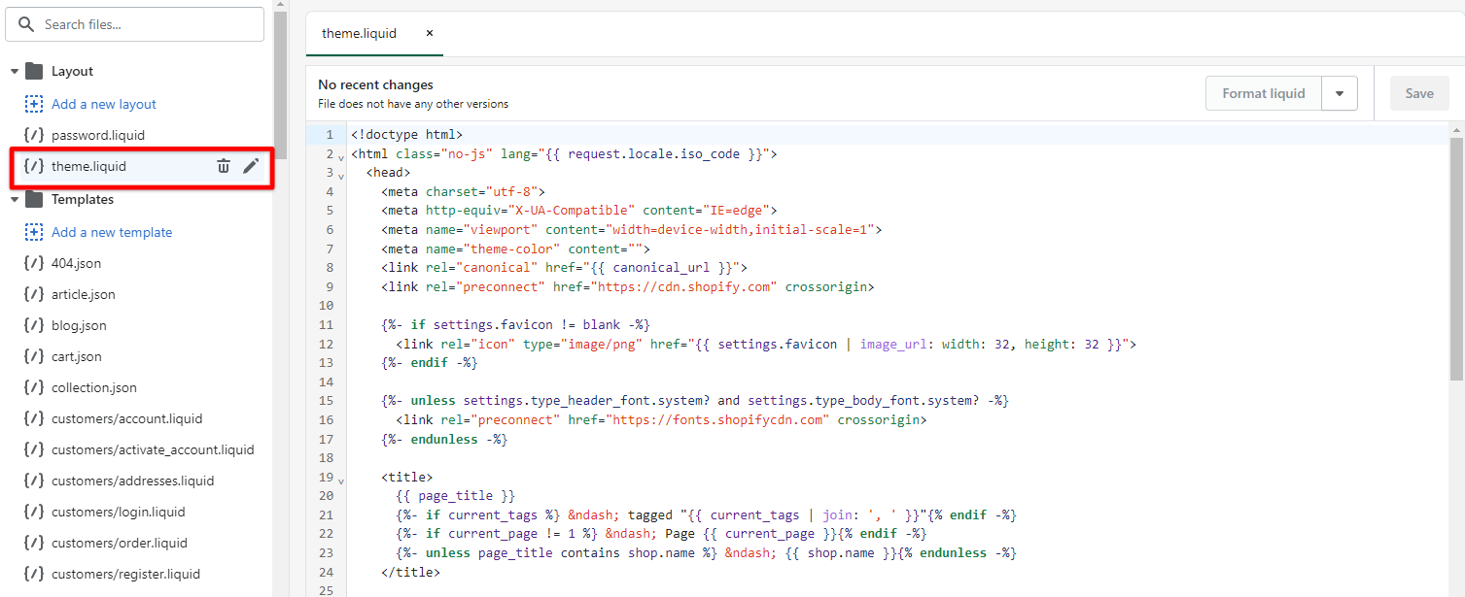Click the search magnifier icon

(26, 24)
